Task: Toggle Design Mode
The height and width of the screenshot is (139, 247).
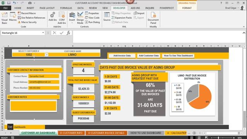Action: (x=80, y=18)
